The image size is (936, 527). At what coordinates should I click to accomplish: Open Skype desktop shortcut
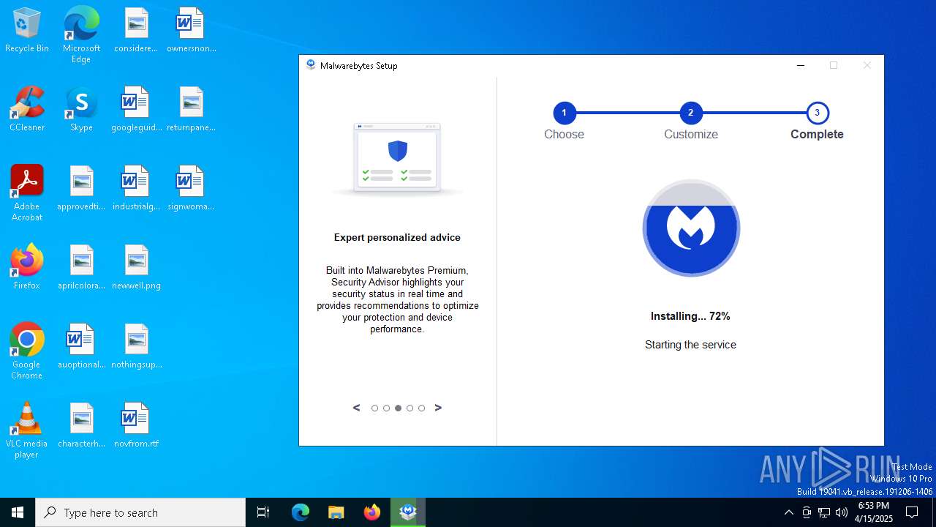[x=81, y=109]
